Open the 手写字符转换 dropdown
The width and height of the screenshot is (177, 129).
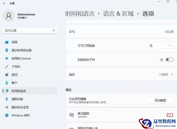click(x=161, y=46)
